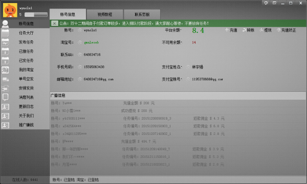Switch to the 联系客服 tab

(142, 14)
